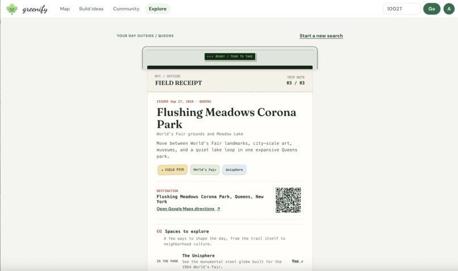Click the Go button
The height and width of the screenshot is (271, 458).
click(x=432, y=9)
